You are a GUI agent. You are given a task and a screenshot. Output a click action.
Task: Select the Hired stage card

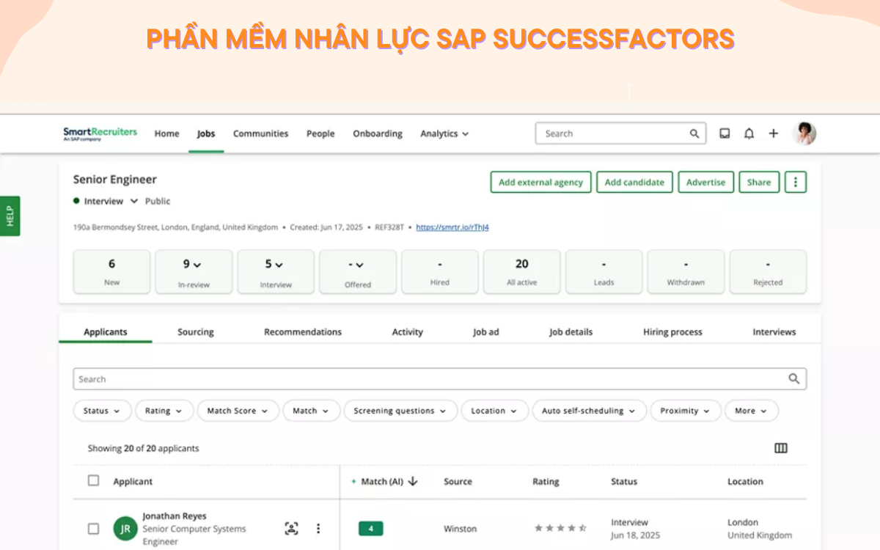pos(440,271)
